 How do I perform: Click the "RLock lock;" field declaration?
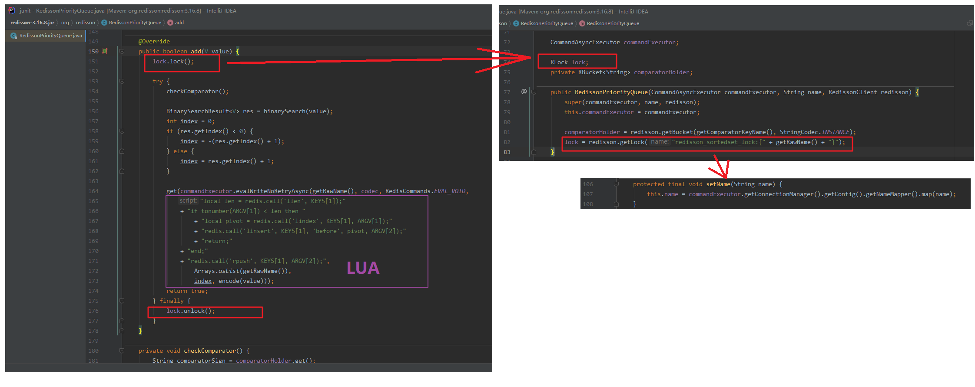(569, 62)
